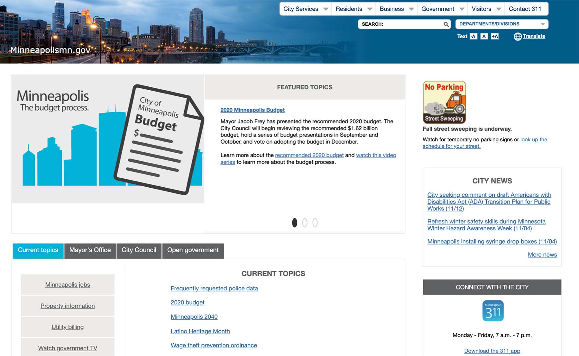Screen dimensions: 579x356
Task: Select the first carousel slide dot
Action: pos(294,222)
